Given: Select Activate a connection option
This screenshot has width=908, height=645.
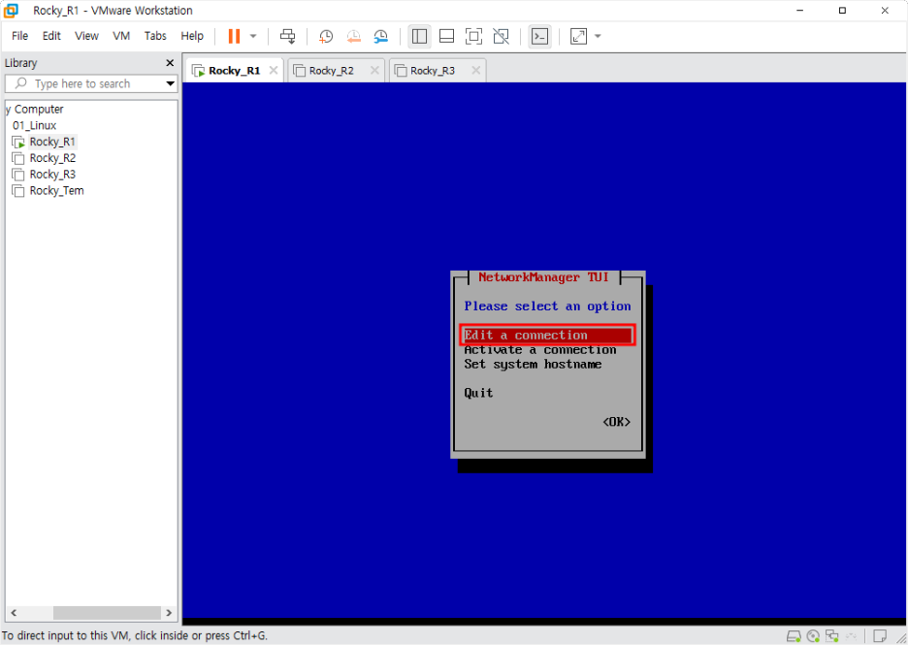Looking at the screenshot, I should [539, 350].
